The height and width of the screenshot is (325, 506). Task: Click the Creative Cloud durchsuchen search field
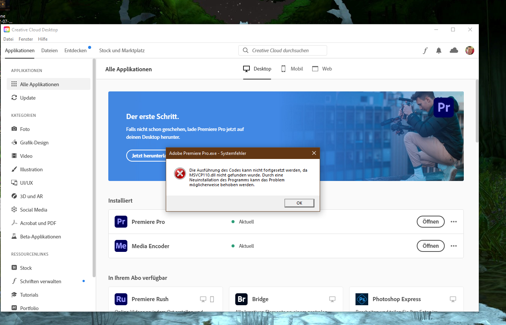pyautogui.click(x=283, y=50)
